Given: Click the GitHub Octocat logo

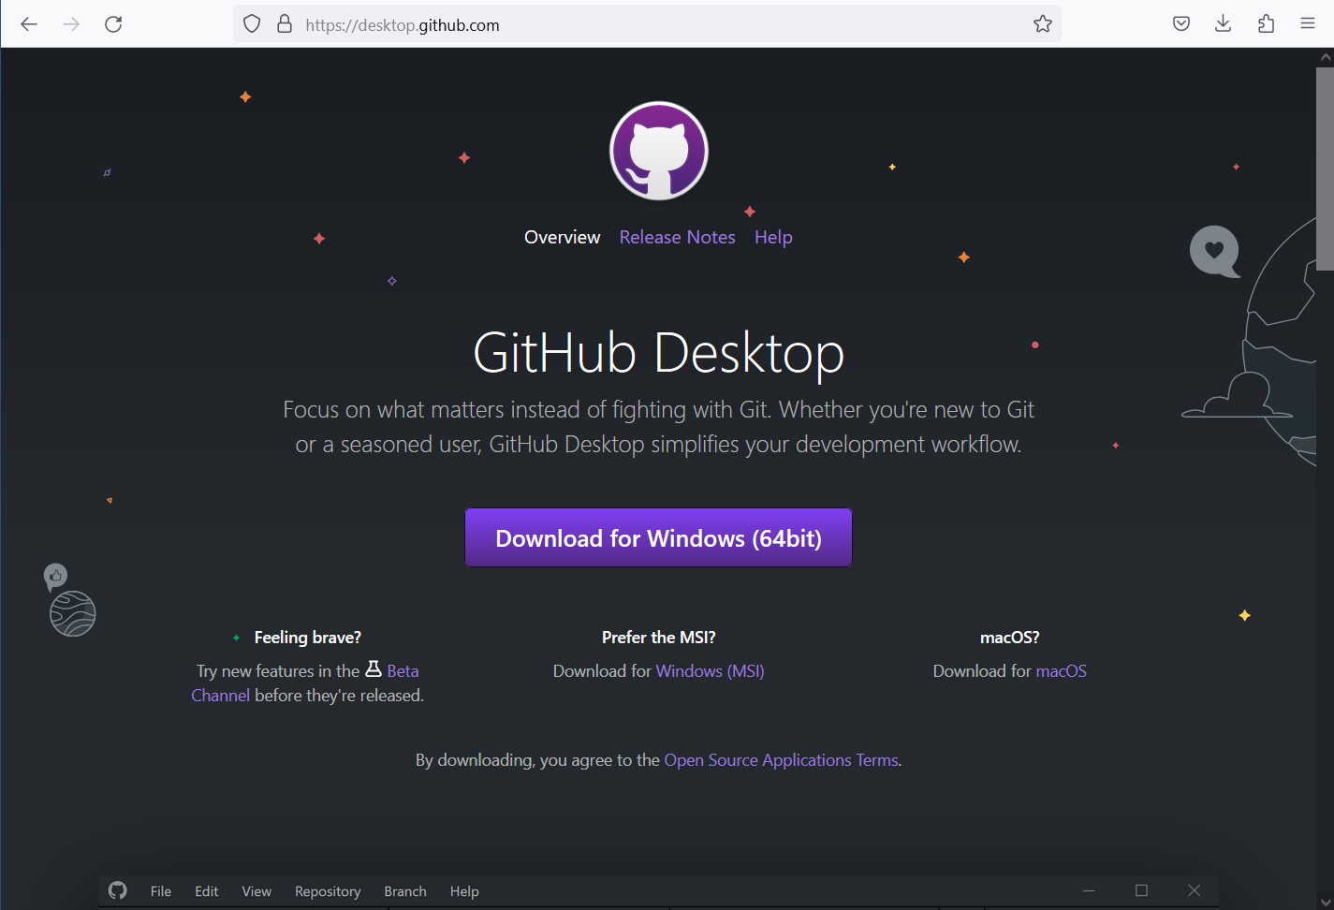Looking at the screenshot, I should [658, 150].
